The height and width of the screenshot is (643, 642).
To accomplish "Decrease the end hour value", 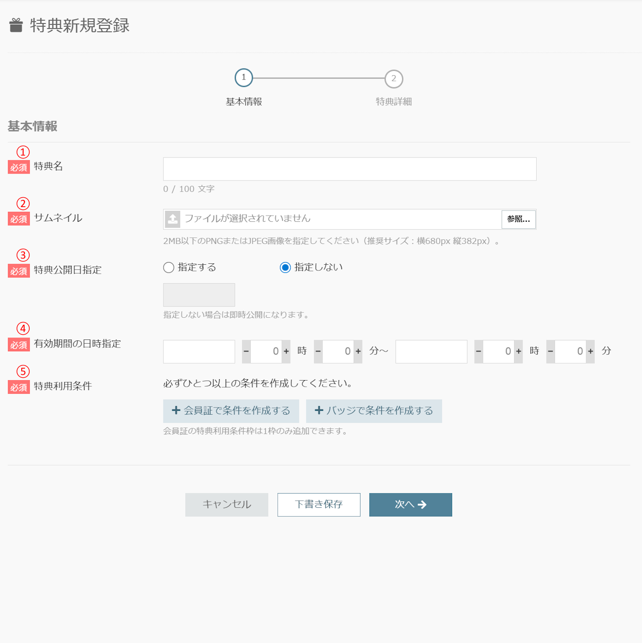I will pyautogui.click(x=479, y=352).
